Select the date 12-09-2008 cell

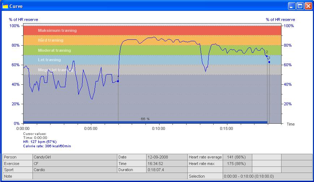pos(166,157)
